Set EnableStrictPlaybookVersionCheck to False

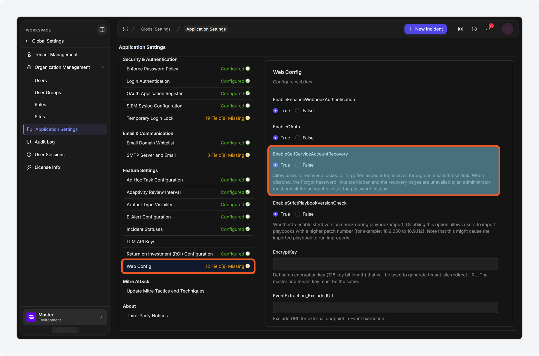point(298,214)
